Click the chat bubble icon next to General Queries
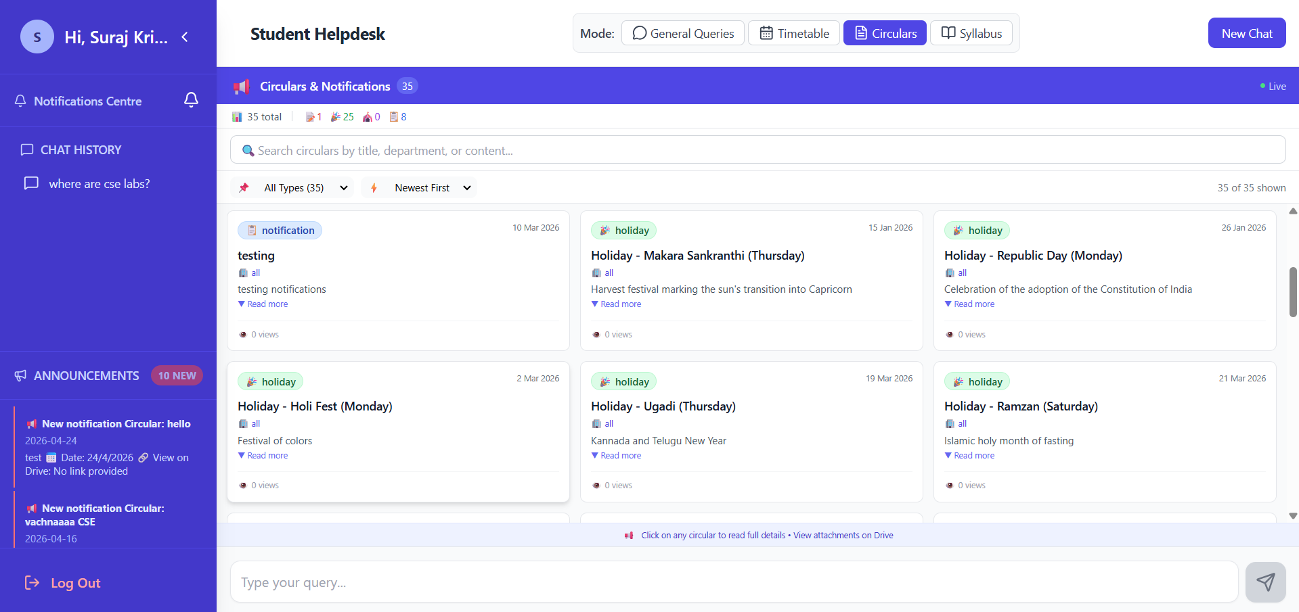 click(638, 32)
